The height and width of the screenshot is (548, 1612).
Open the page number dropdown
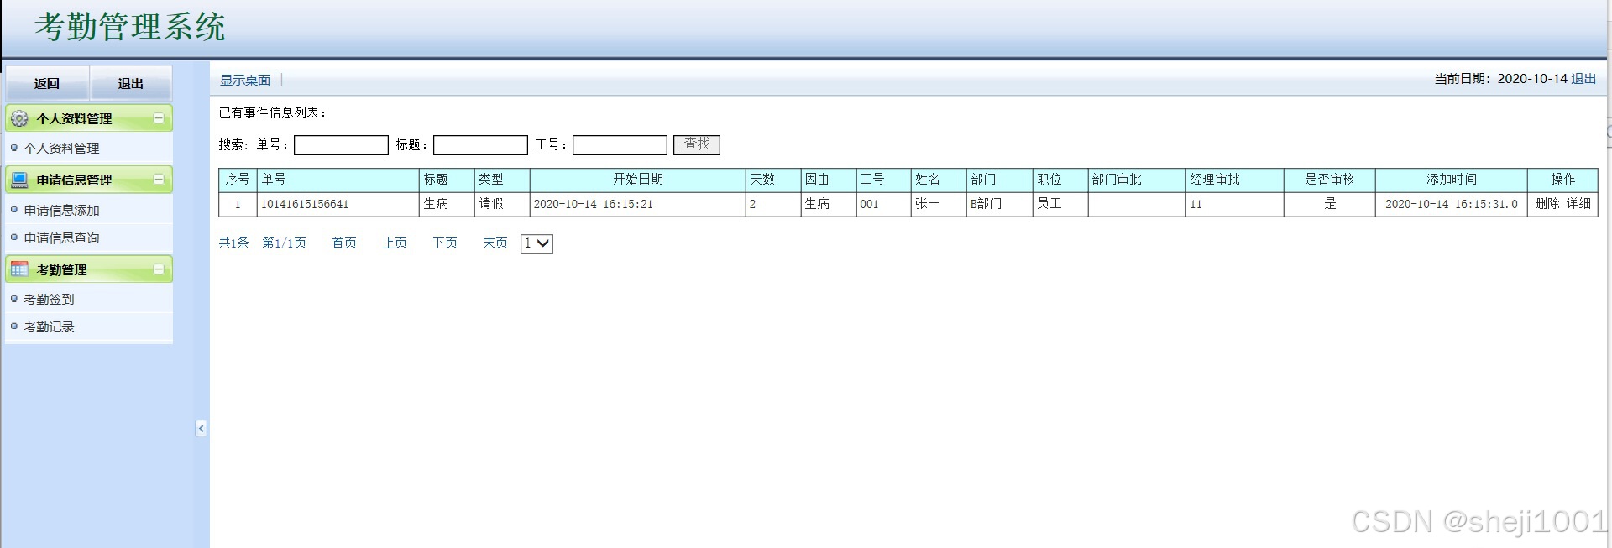pos(536,243)
